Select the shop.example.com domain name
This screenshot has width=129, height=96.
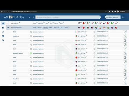pyautogui.click(x=16, y=28)
